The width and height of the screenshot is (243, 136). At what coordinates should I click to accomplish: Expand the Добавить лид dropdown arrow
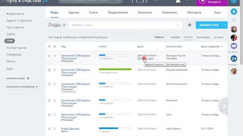click(225, 25)
